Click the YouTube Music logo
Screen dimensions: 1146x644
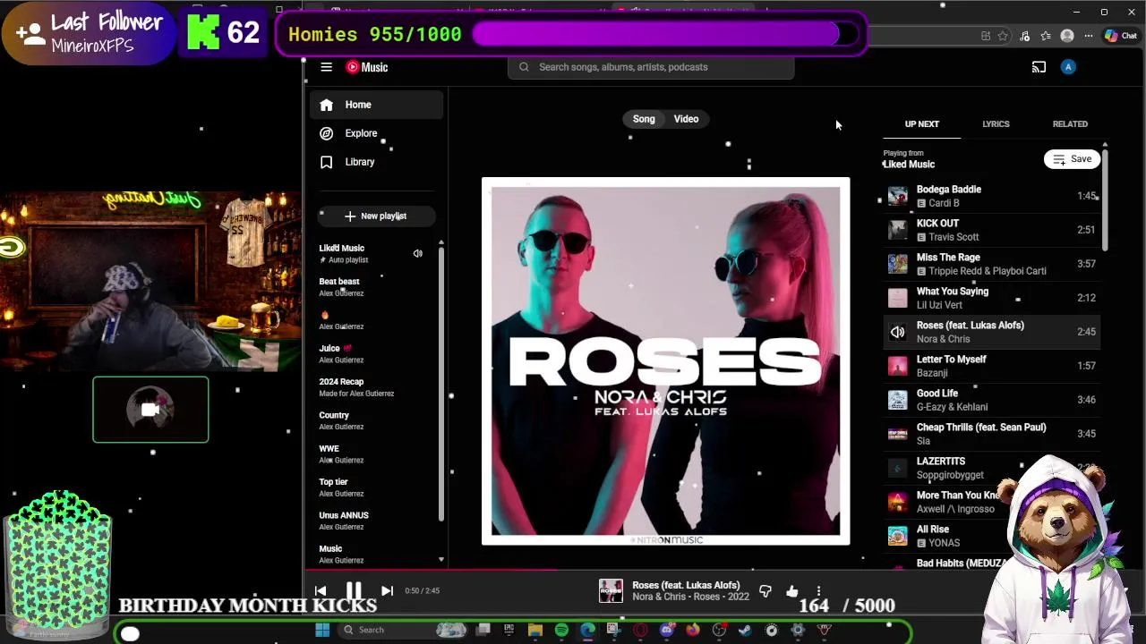(x=367, y=67)
